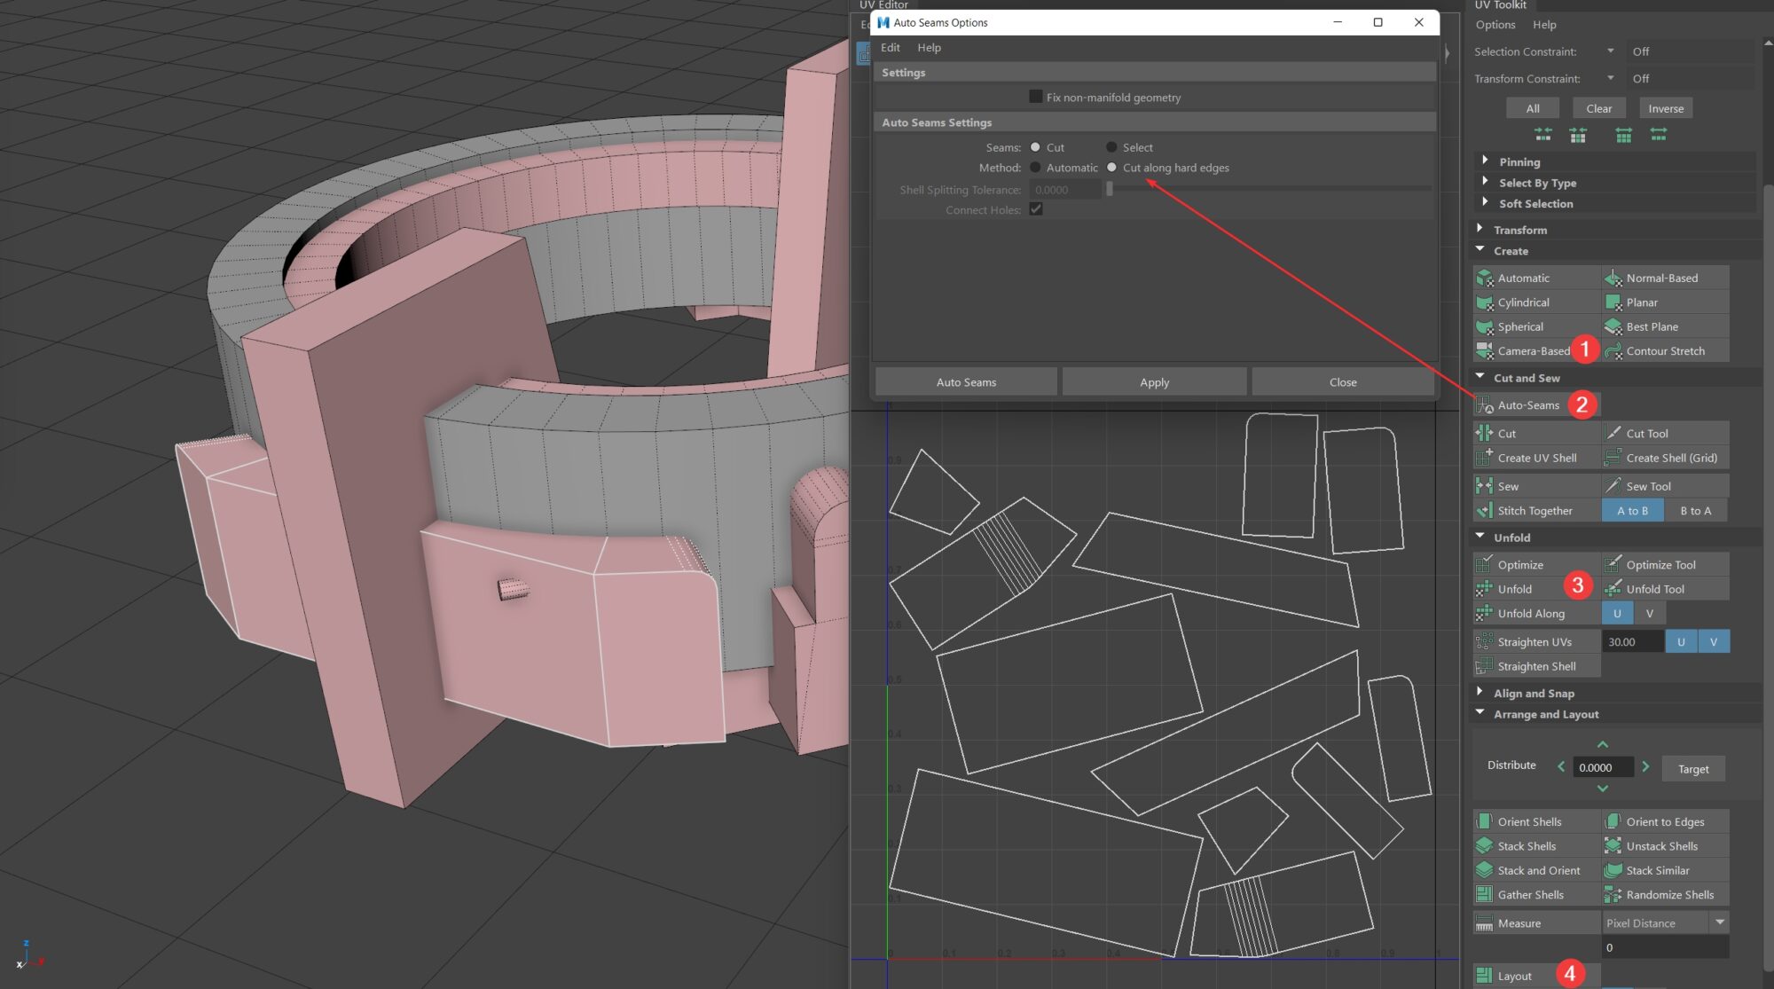Select the Cut Tool icon

[1613, 433]
